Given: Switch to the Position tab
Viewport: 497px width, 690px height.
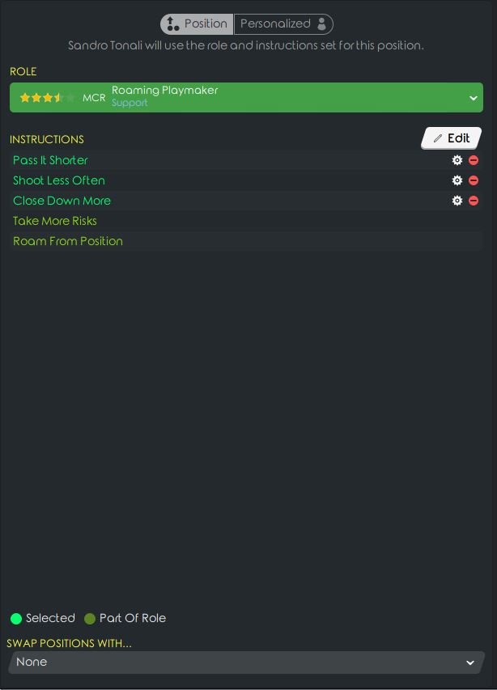Looking at the screenshot, I should 198,24.
